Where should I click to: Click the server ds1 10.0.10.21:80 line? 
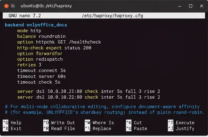point(89,91)
